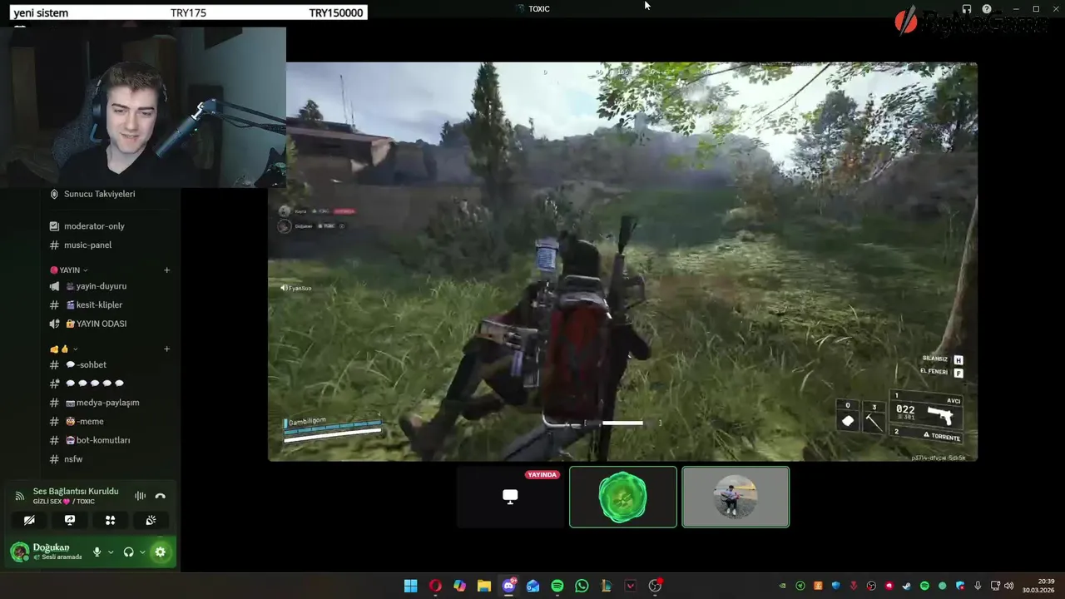Select the green avatar participant tile
The image size is (1065, 599).
point(623,497)
